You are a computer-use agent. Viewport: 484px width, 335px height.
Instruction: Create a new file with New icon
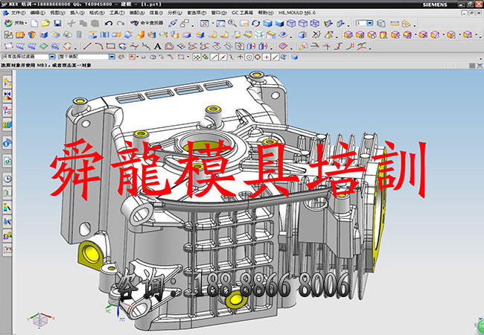point(34,23)
